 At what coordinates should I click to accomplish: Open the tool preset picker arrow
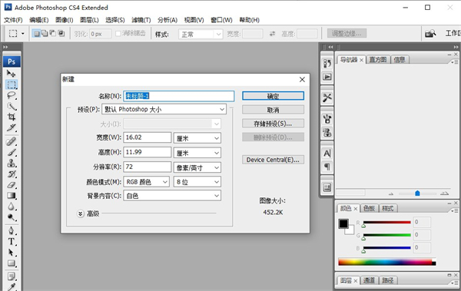(x=23, y=34)
